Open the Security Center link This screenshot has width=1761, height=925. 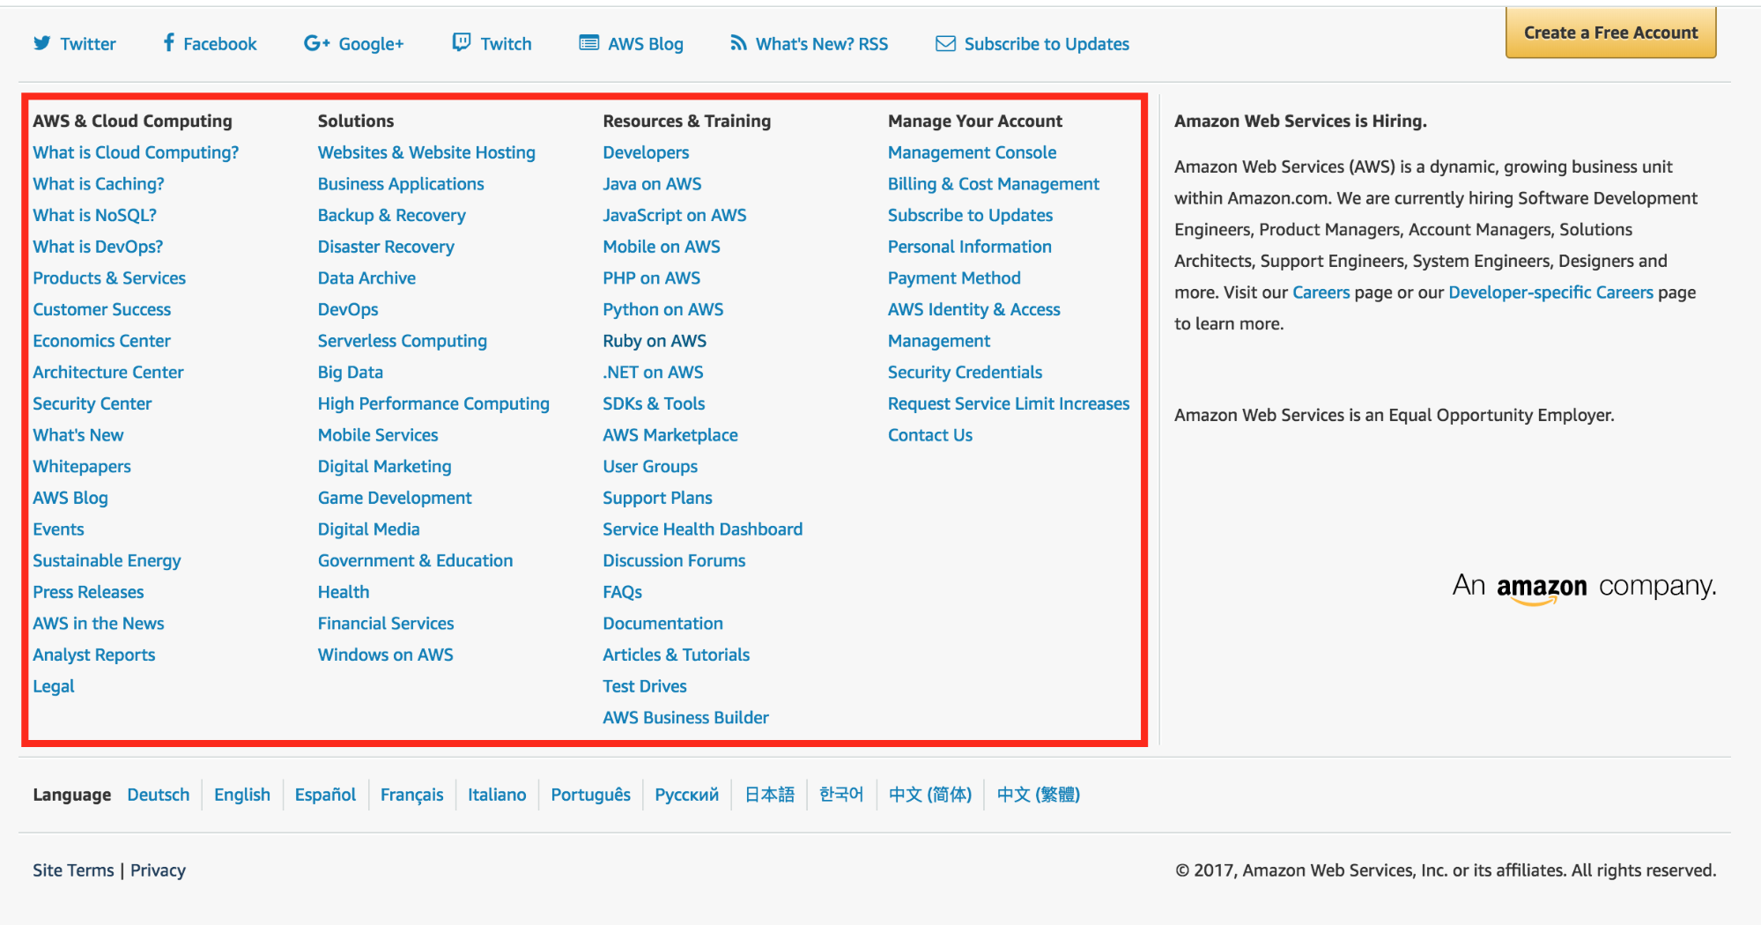tap(92, 403)
